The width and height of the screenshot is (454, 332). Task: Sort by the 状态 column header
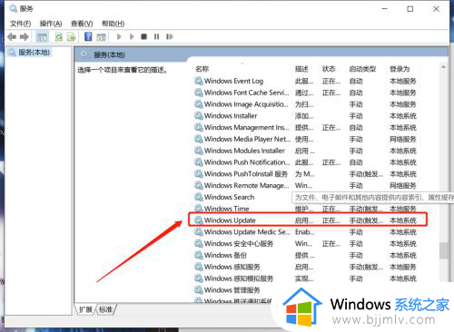[x=329, y=69]
